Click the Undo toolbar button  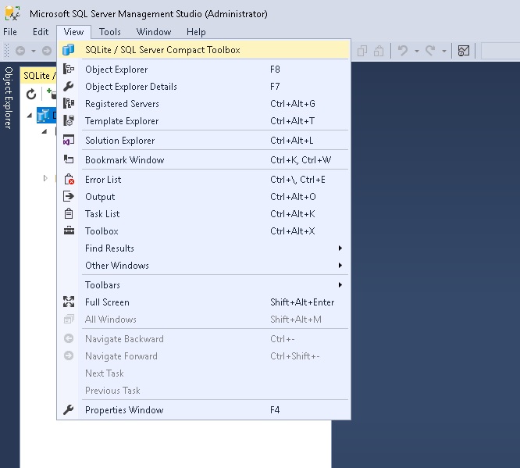(x=403, y=51)
